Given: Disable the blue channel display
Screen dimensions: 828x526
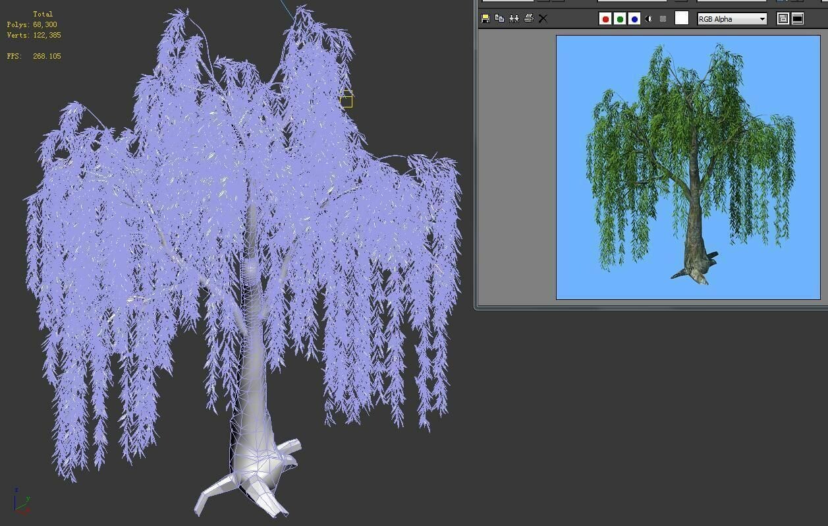Looking at the screenshot, I should 634,18.
